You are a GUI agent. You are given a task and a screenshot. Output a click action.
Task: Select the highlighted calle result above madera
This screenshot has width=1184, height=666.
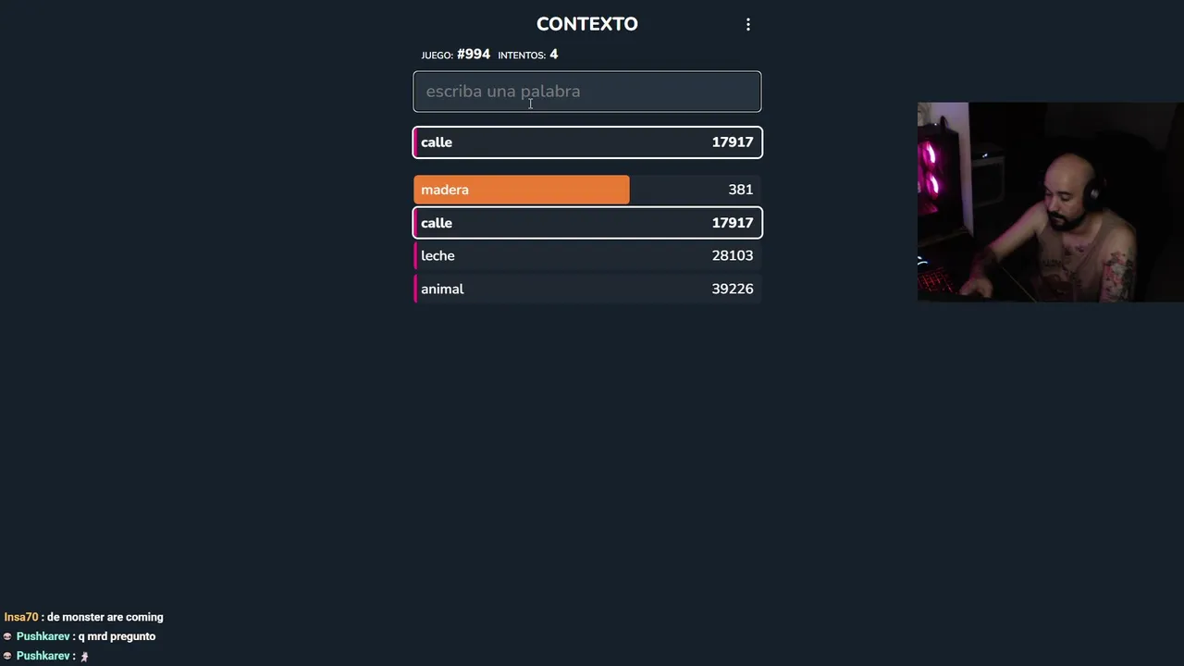tap(586, 142)
